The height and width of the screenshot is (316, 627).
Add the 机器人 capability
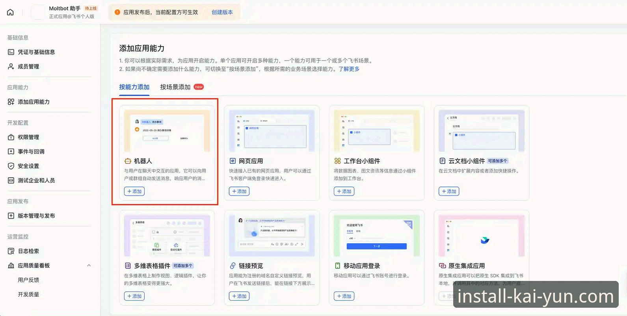pyautogui.click(x=134, y=191)
